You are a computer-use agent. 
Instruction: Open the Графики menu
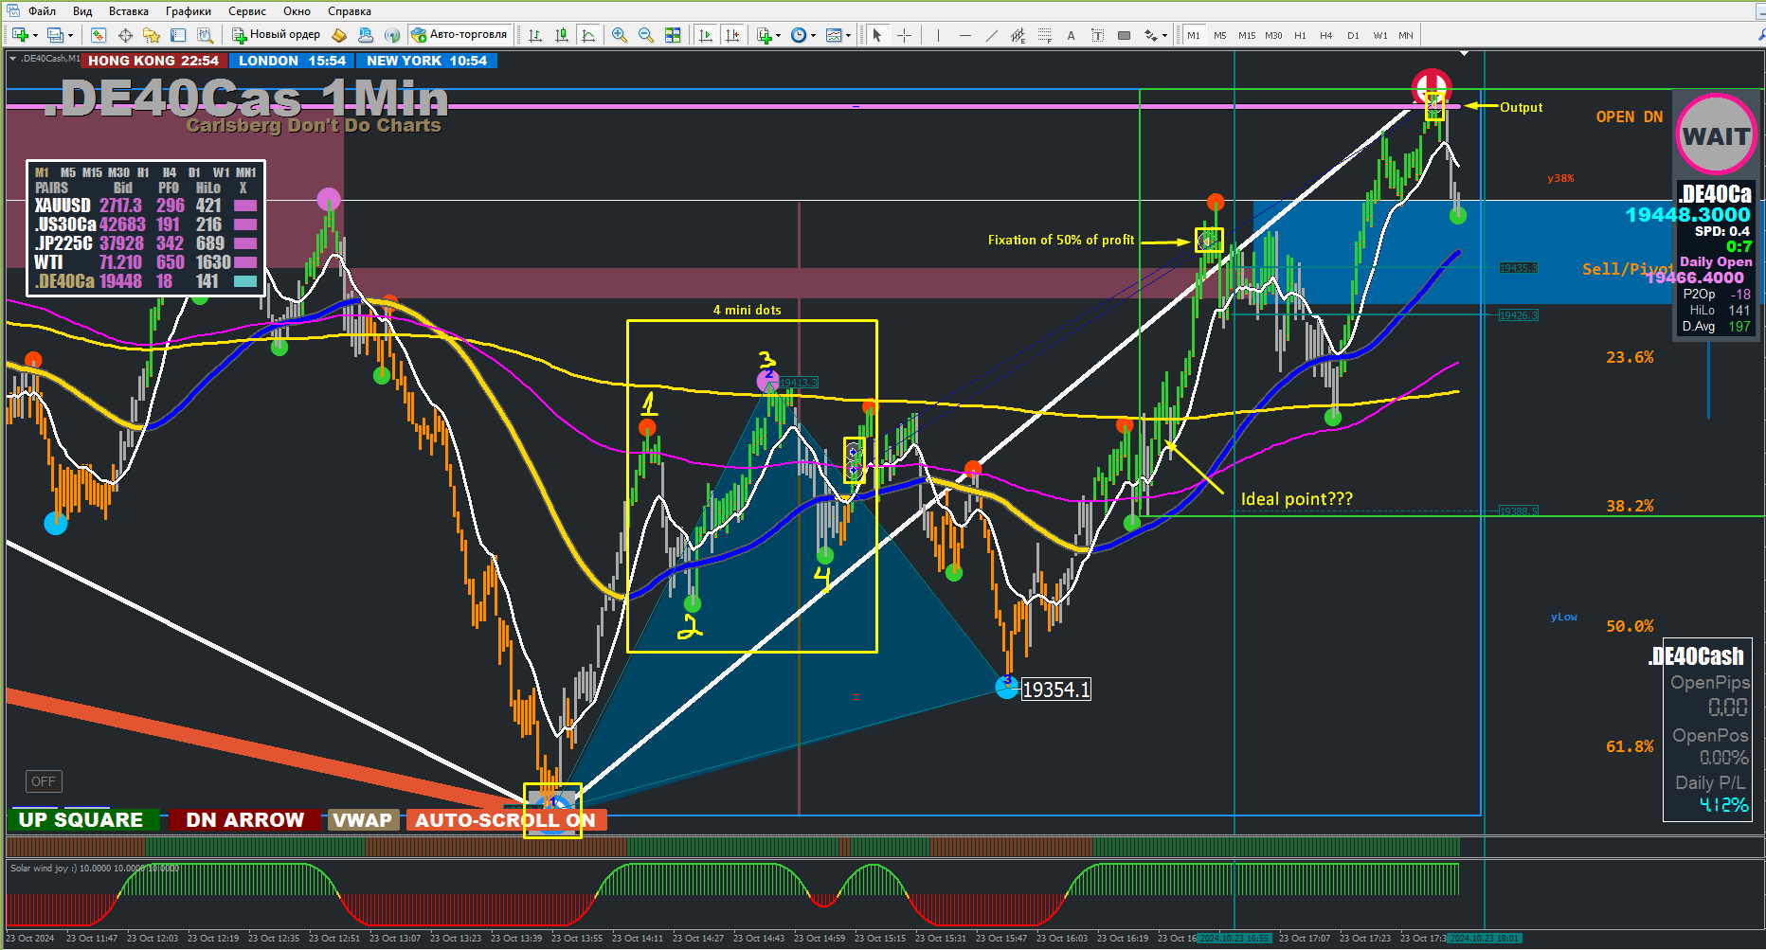189,11
